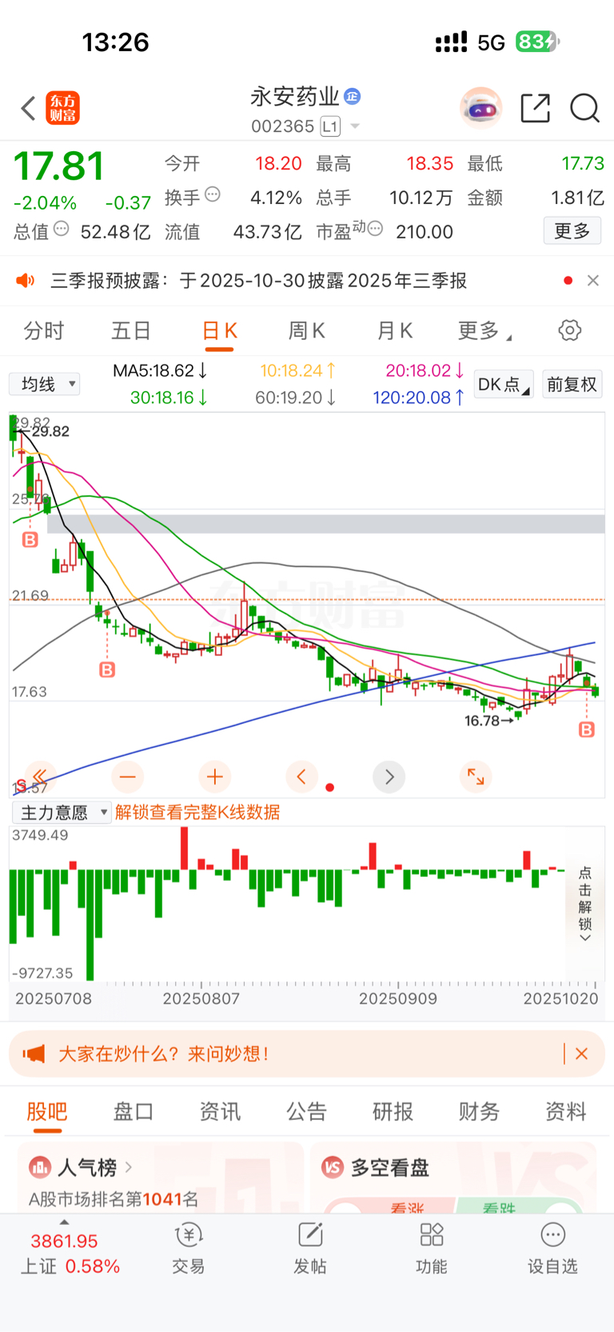Tap the 点击解锁 vertical button
614x1332 pixels.
pyautogui.click(x=585, y=905)
